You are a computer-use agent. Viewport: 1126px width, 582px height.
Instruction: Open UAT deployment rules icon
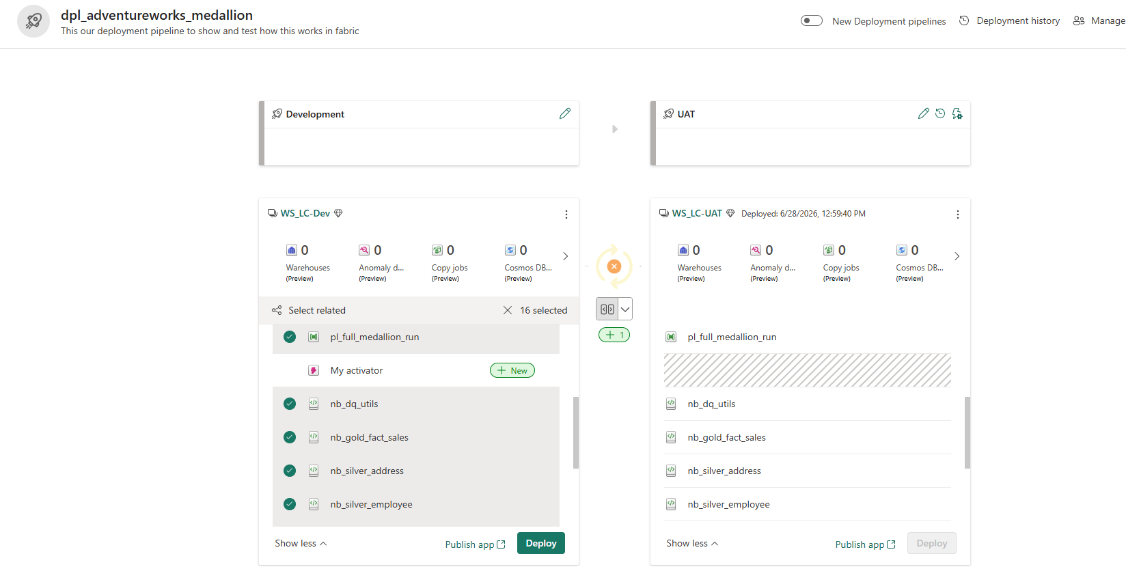[957, 113]
